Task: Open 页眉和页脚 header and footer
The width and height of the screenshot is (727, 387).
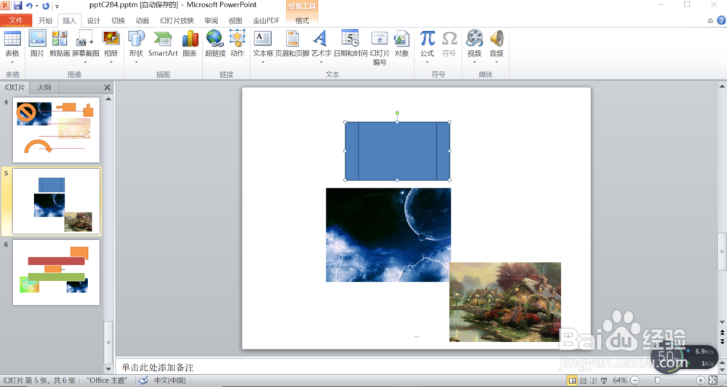Action: (x=292, y=44)
